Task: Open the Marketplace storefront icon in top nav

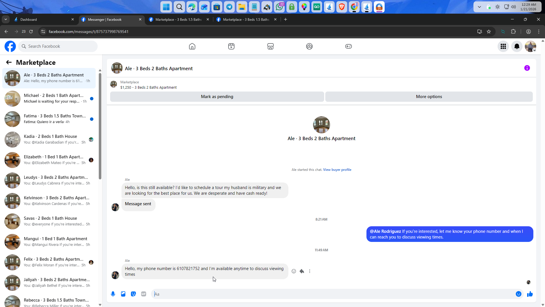Action: 271,46
